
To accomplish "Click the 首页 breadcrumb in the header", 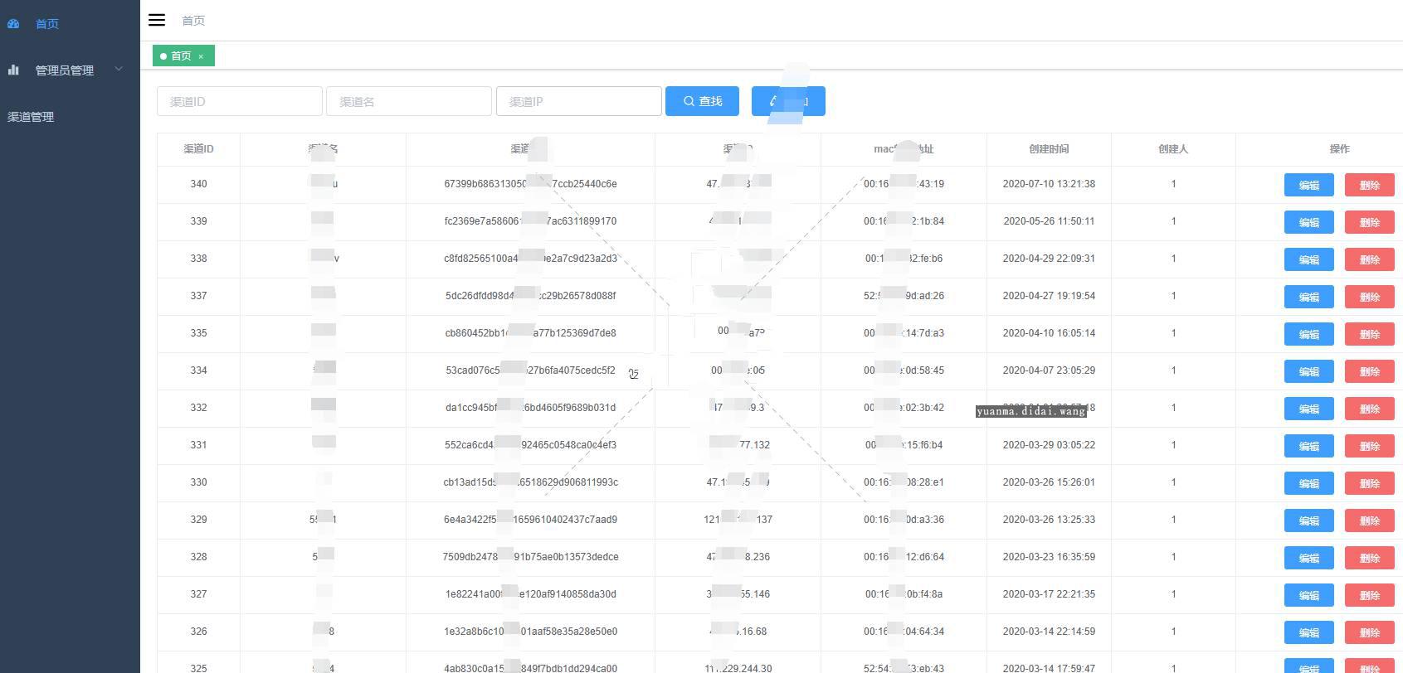I will 193,21.
